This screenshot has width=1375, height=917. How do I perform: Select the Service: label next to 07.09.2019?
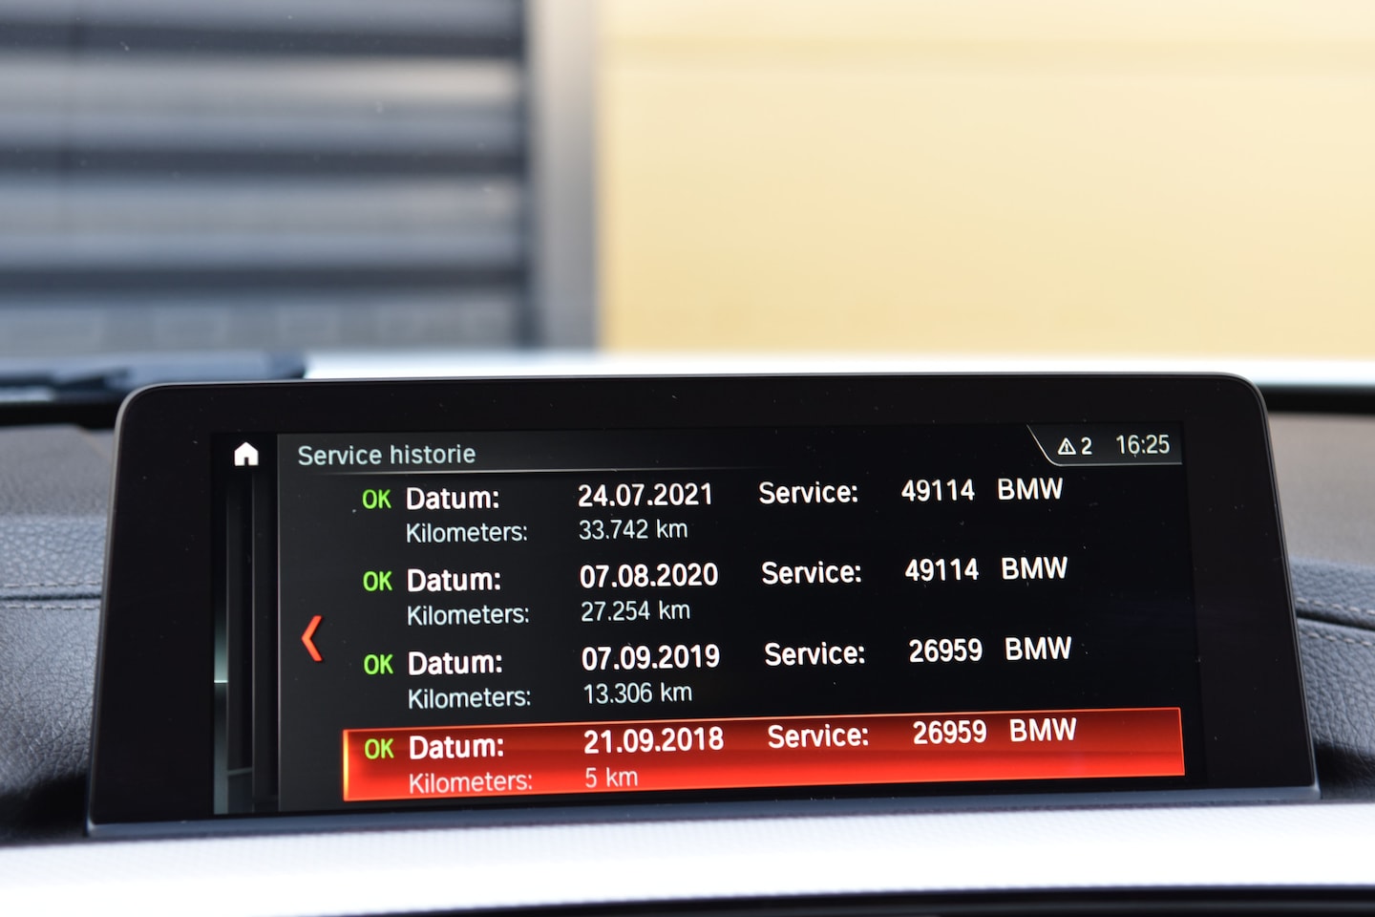coord(814,654)
